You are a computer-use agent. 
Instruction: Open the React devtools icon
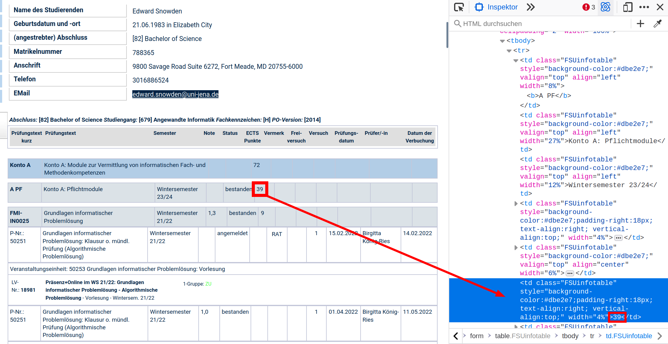[x=605, y=7]
